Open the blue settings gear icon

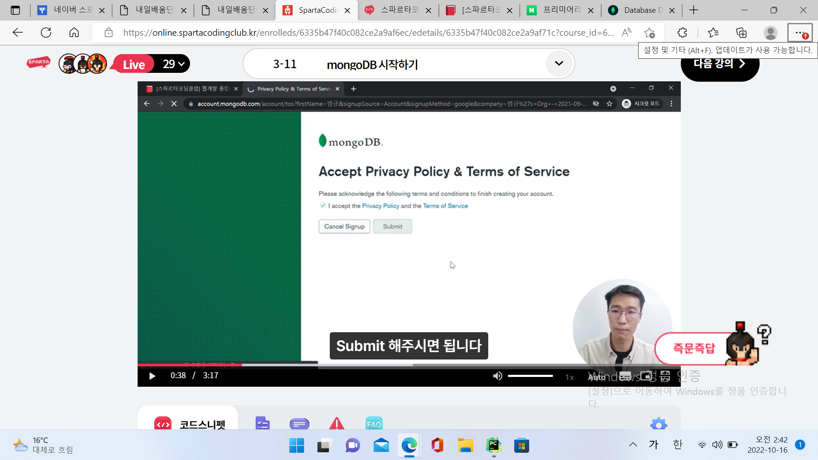659,424
